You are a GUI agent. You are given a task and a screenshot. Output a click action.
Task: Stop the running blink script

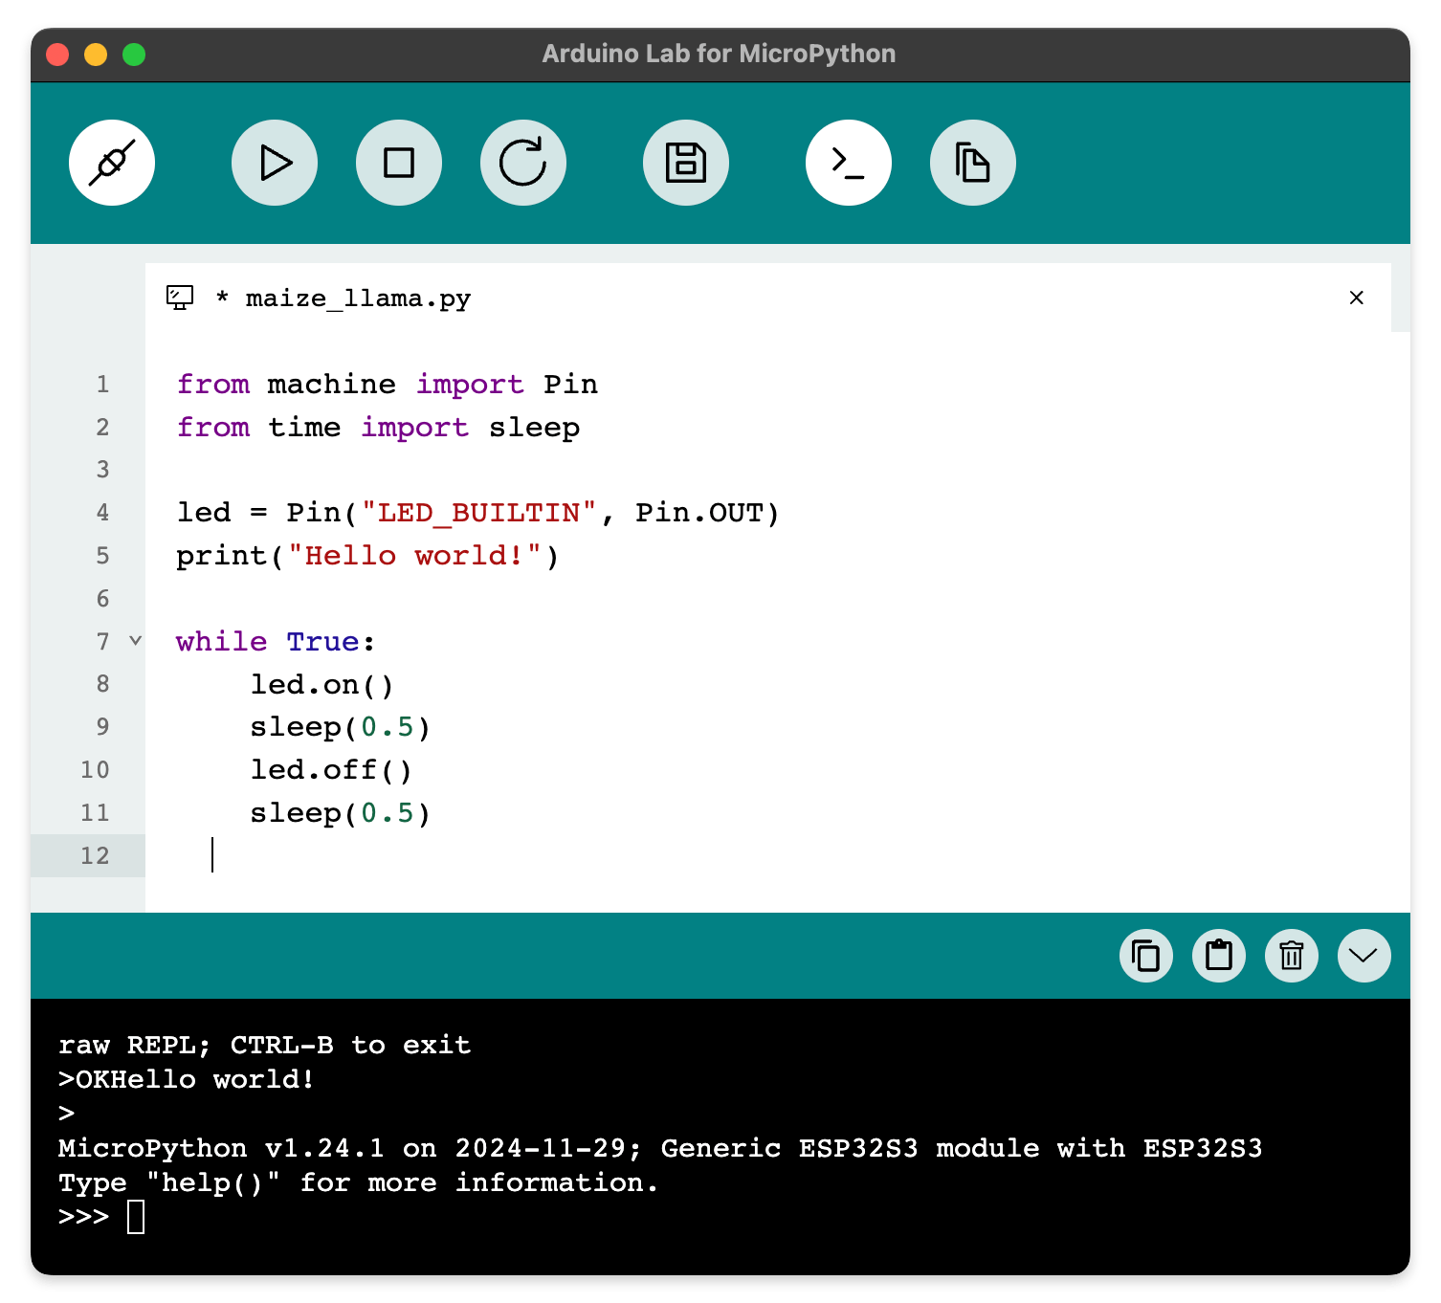click(399, 162)
